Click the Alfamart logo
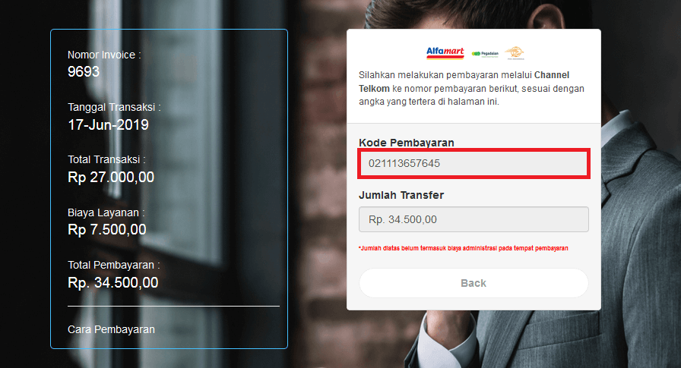The image size is (681, 368). (445, 53)
